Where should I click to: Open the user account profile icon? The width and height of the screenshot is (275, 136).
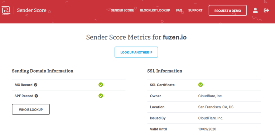255,10
